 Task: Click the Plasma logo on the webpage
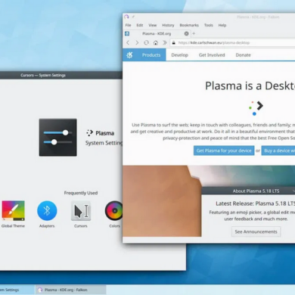click(256, 108)
